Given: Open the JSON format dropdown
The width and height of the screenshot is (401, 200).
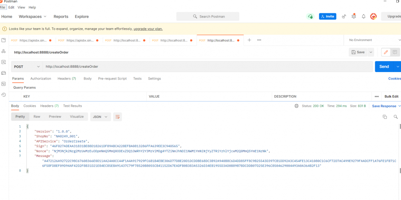Looking at the screenshot, I should click(x=101, y=117).
